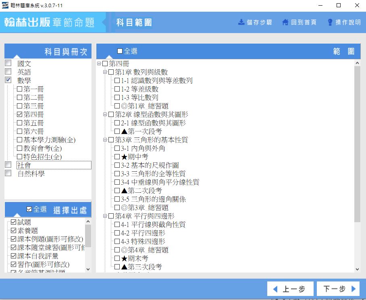Check 1-3 等比數列 item
The height and width of the screenshot is (300, 366).
click(x=117, y=97)
